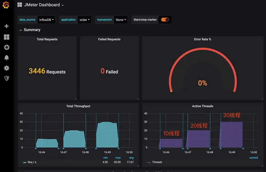The image size is (266, 172).
Task: Open the Grafana logo home menu
Action: [x=6, y=5]
